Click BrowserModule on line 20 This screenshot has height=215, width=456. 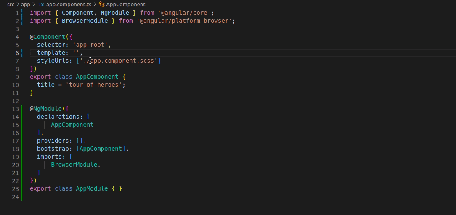point(74,165)
